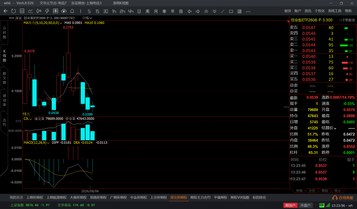
Task: Go back with the left arrow icon
Action: [6, 11]
